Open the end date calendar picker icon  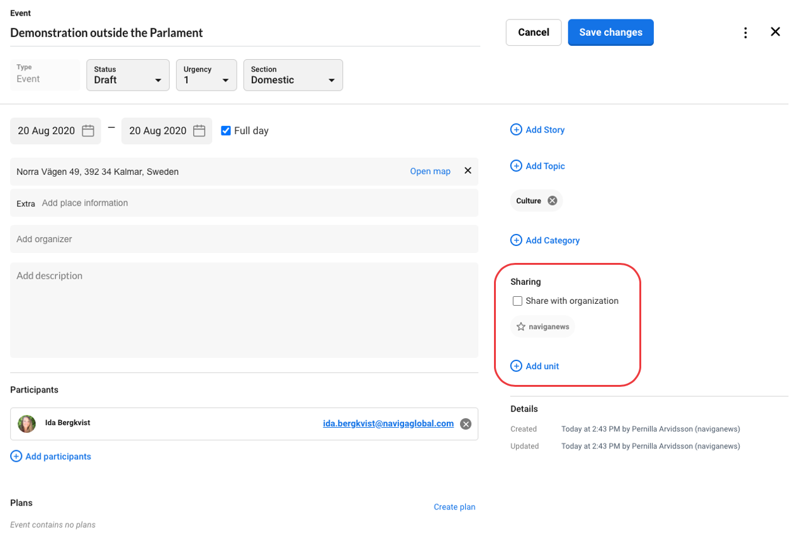click(x=199, y=131)
